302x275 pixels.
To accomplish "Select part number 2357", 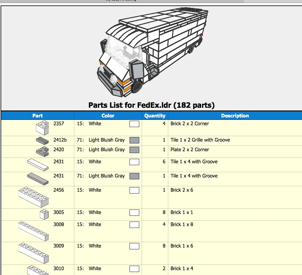I will coord(59,124).
